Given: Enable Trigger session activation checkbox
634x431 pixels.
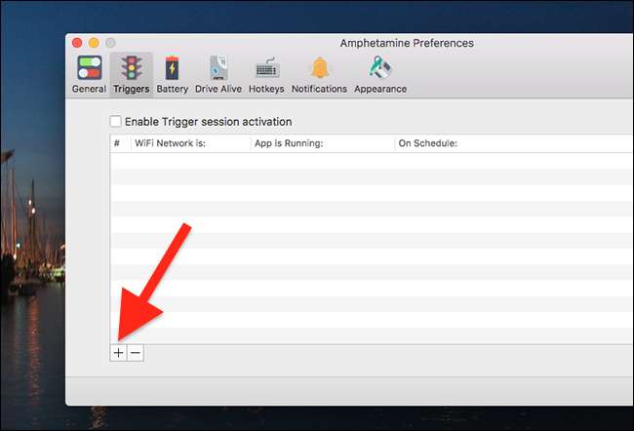Looking at the screenshot, I should click(x=116, y=121).
